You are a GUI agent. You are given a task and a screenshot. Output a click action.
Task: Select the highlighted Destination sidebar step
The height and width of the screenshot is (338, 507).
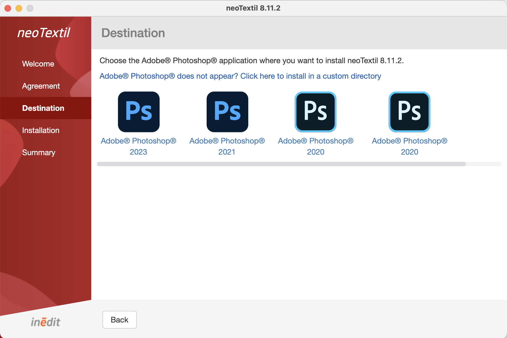point(46,108)
